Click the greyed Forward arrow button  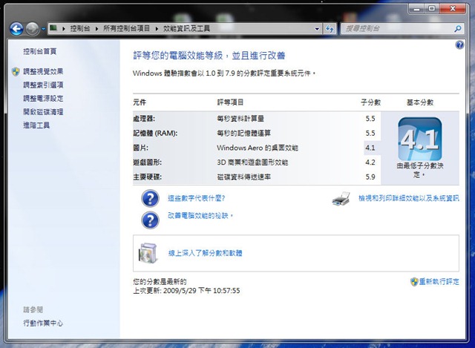(32, 29)
